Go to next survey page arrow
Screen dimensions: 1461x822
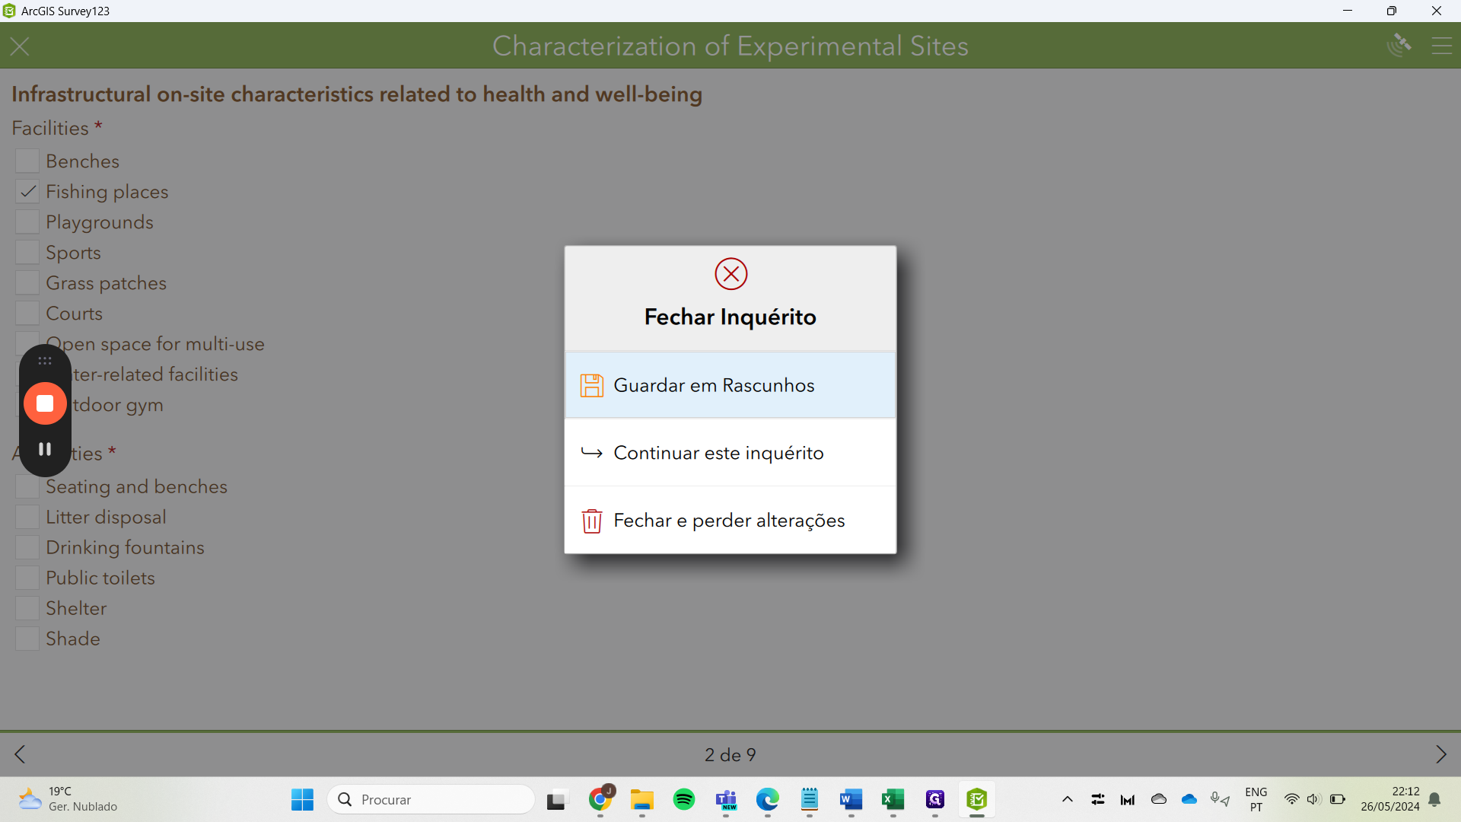point(1440,754)
